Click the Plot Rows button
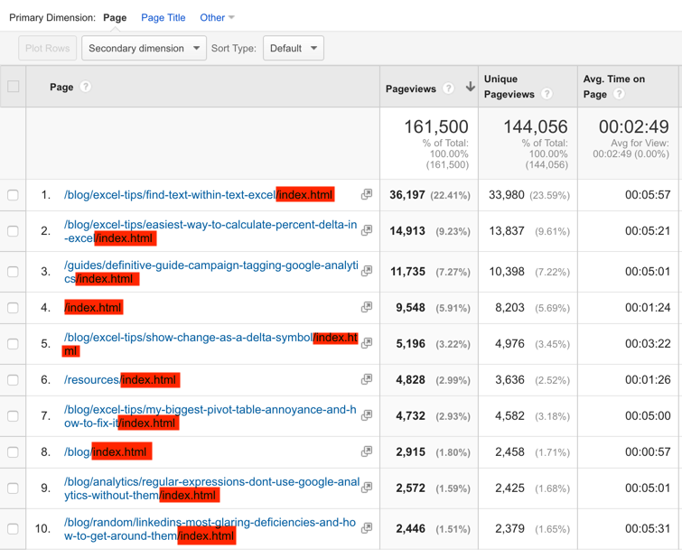This screenshot has height=558, width=682. coord(47,49)
